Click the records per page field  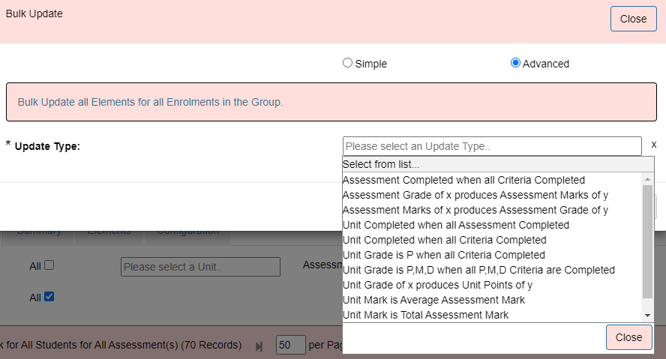pyautogui.click(x=290, y=346)
